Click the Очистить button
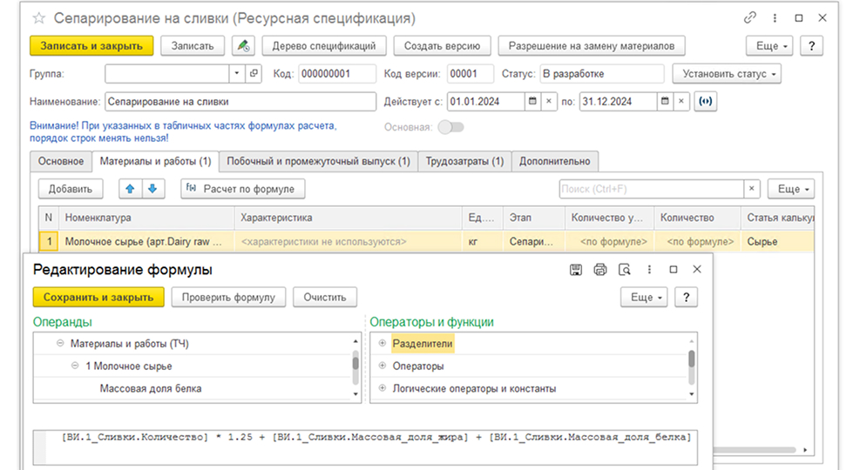Screen dimensions: 860x470 click(325, 298)
